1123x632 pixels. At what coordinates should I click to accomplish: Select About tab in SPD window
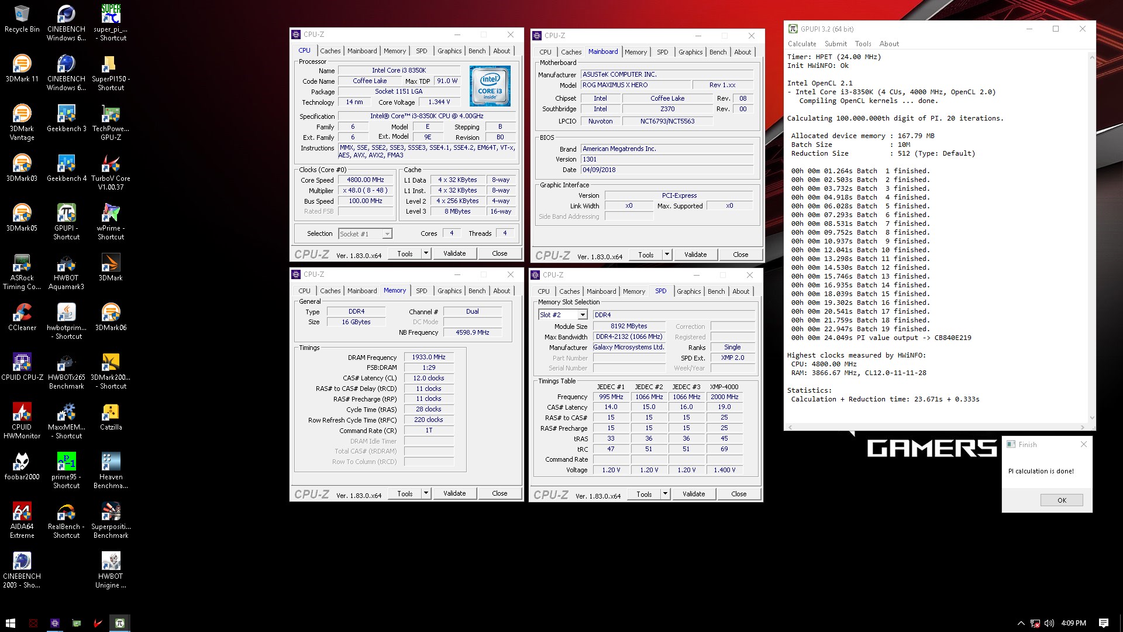tap(740, 291)
